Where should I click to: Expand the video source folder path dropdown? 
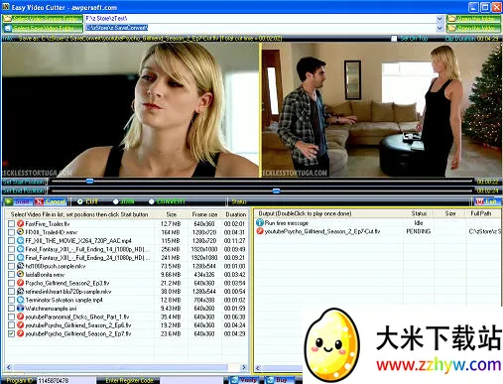coord(440,19)
